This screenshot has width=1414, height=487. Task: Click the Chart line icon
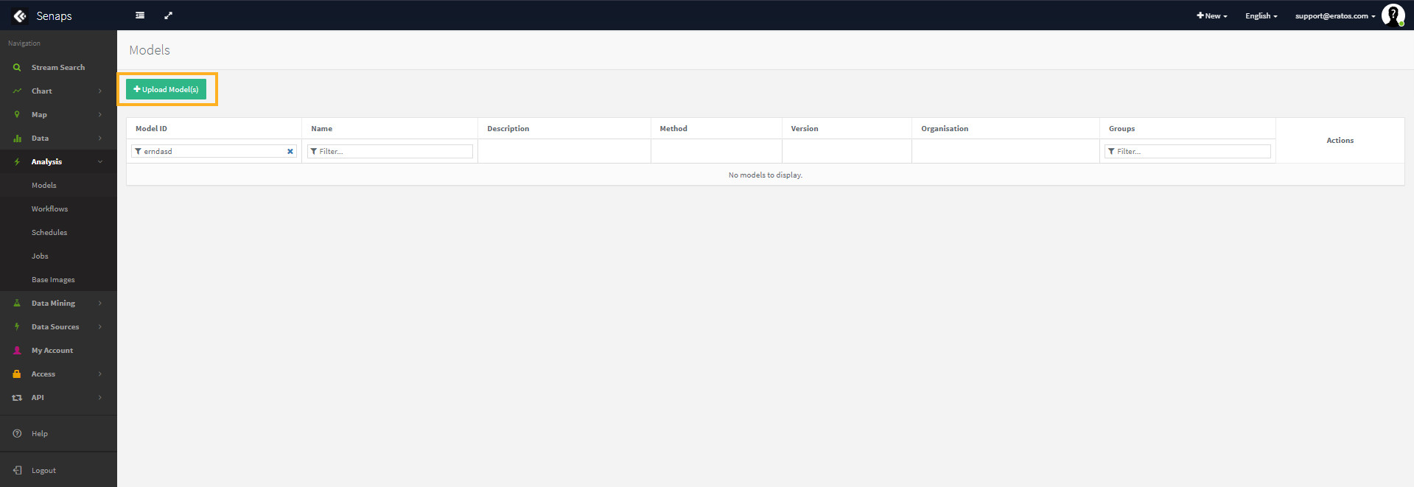(17, 91)
